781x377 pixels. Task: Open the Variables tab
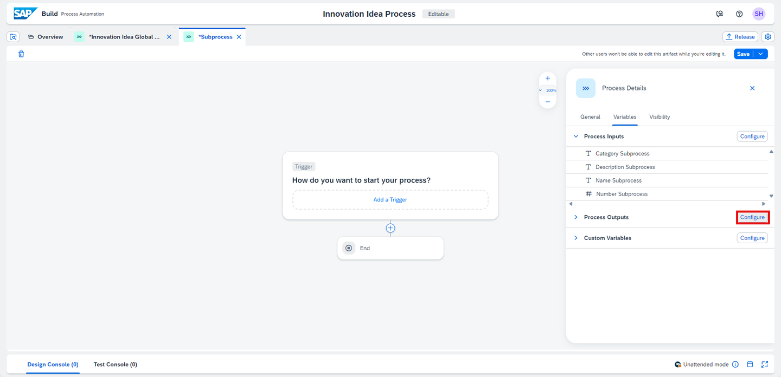pyautogui.click(x=625, y=117)
